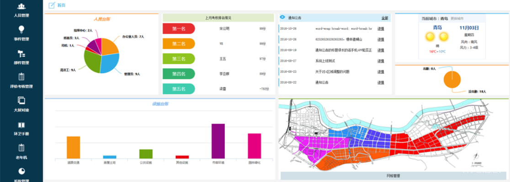Click the 王五 name in third place row
The image size is (510, 182).
pos(223,59)
